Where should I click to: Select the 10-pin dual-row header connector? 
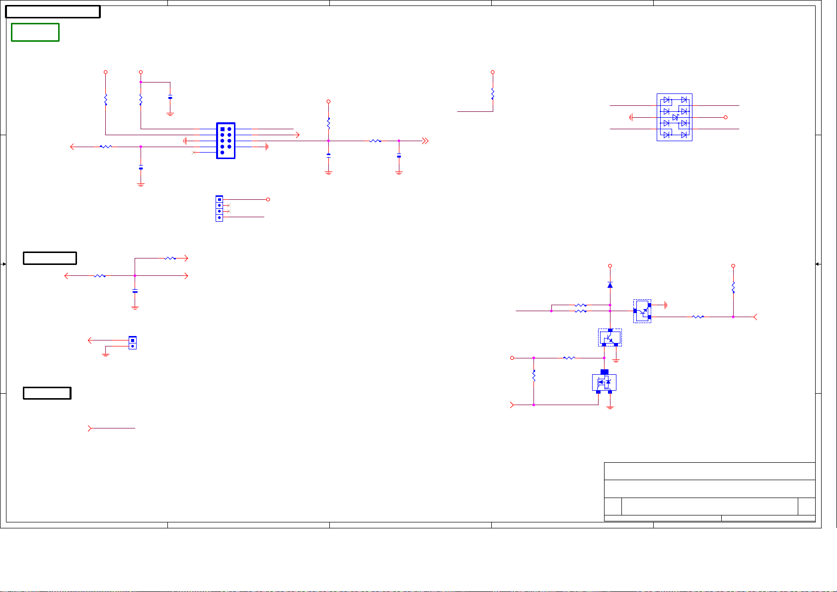click(226, 141)
